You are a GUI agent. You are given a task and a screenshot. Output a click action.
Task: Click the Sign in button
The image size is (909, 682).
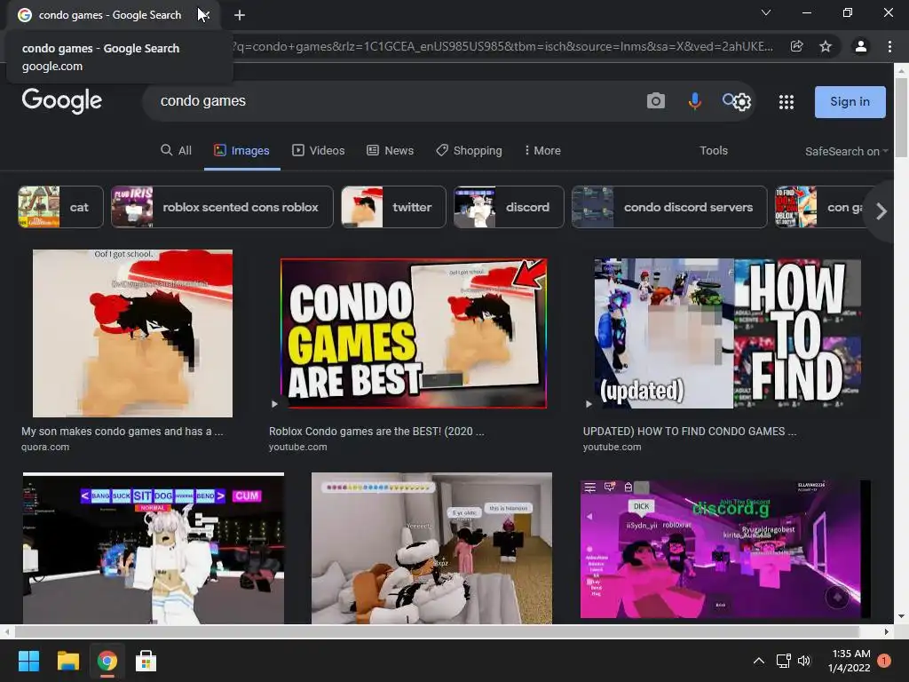pos(850,101)
